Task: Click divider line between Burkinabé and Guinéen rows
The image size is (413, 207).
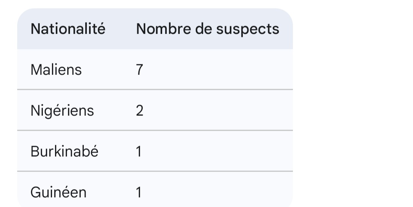Action: tap(155, 171)
